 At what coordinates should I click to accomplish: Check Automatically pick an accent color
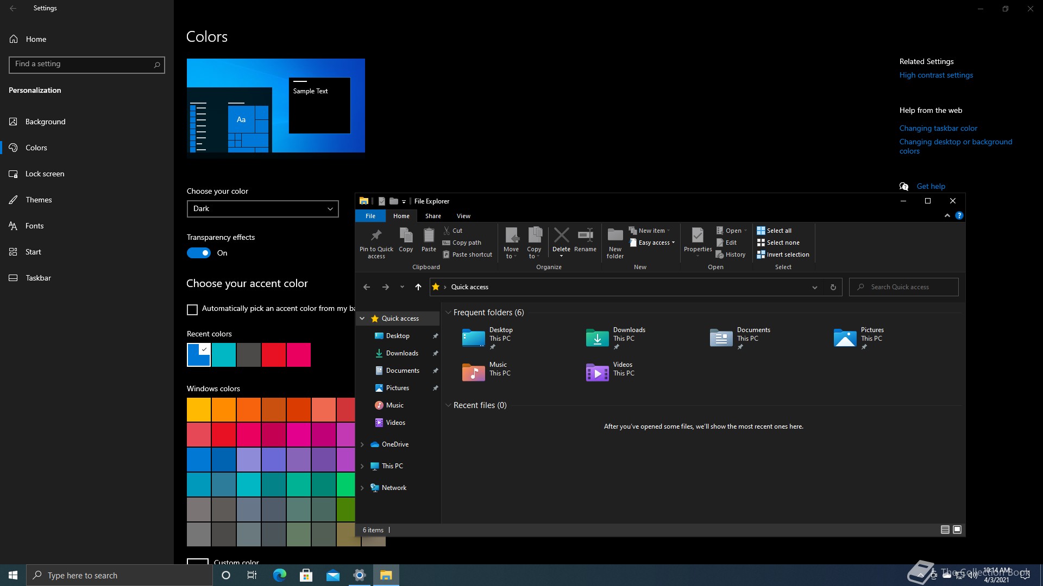point(192,309)
